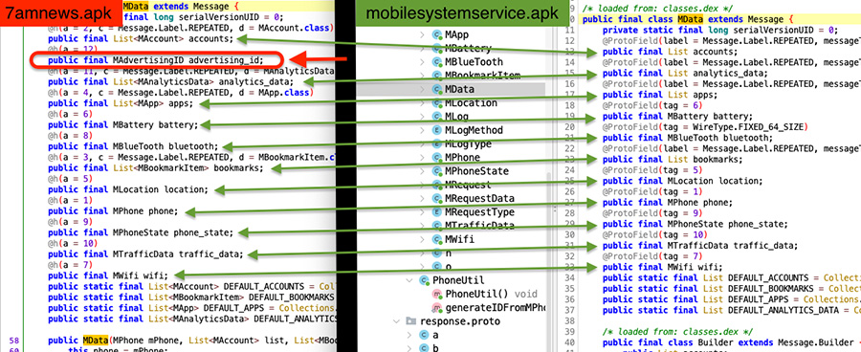Select the PhoneUtil() void constructor entry

pos(492,294)
